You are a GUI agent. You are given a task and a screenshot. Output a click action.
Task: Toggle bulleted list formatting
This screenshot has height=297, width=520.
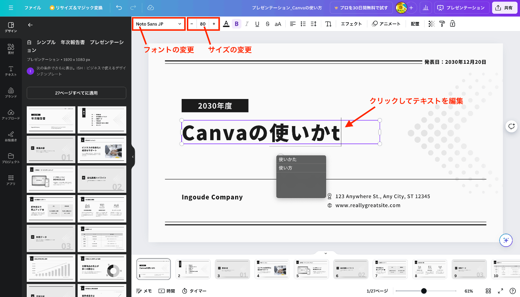click(303, 24)
